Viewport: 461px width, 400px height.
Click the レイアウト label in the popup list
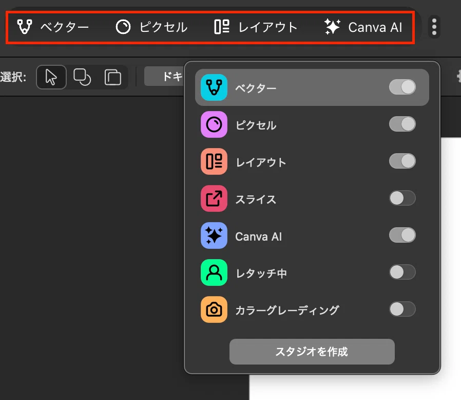coord(261,162)
